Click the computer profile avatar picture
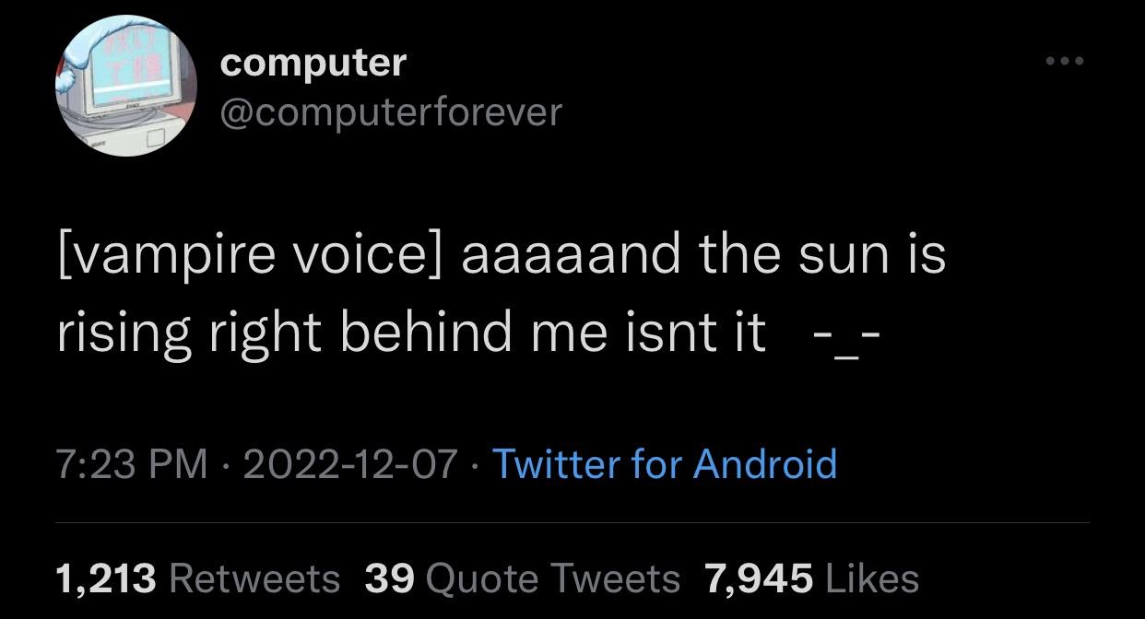The image size is (1145, 619). coord(126,86)
